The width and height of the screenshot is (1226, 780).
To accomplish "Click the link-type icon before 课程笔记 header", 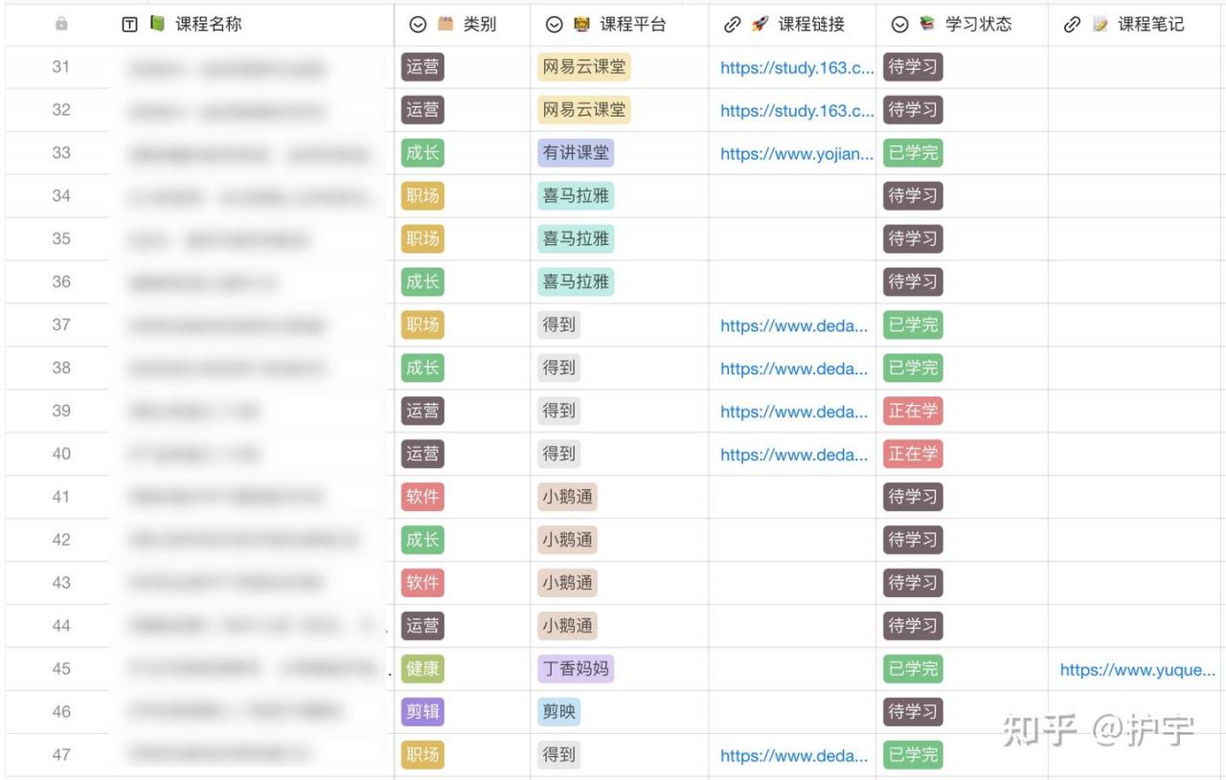I will point(1072,25).
